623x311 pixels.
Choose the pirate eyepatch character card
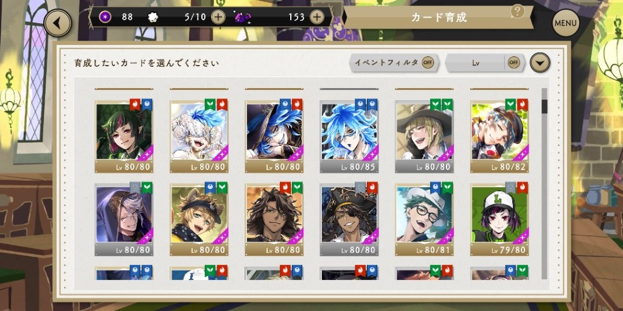point(349,219)
